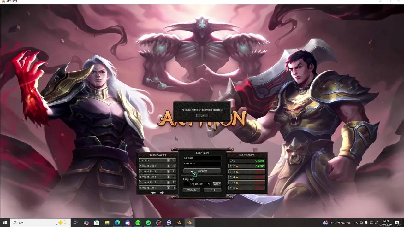The height and width of the screenshot is (227, 404).
Task: Select channel CH1
Action: tap(247, 161)
